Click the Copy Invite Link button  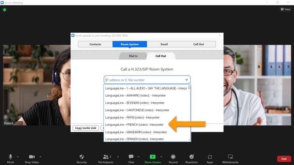point(85,128)
